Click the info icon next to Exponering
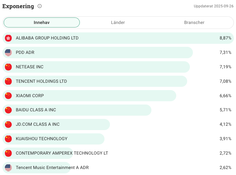 click(40, 6)
